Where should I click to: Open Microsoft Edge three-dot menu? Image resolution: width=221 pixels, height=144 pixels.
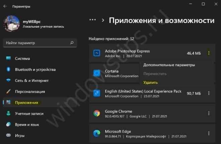point(209,133)
